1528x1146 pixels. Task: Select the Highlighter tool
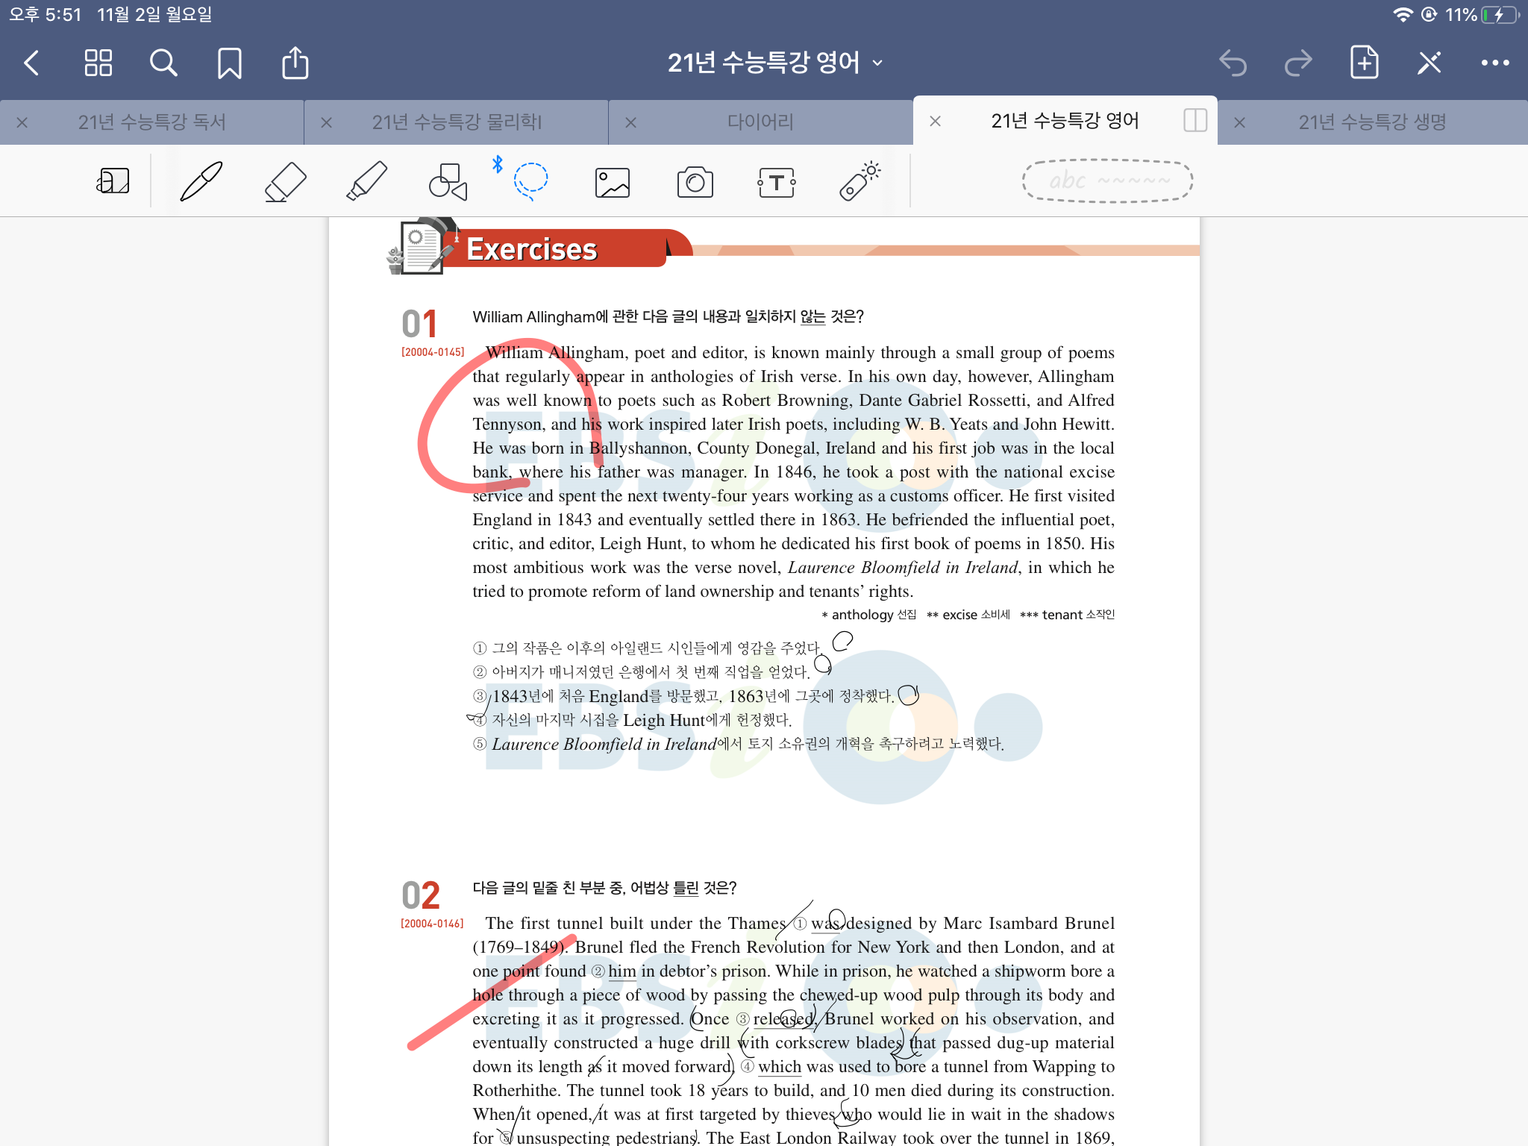click(x=367, y=181)
